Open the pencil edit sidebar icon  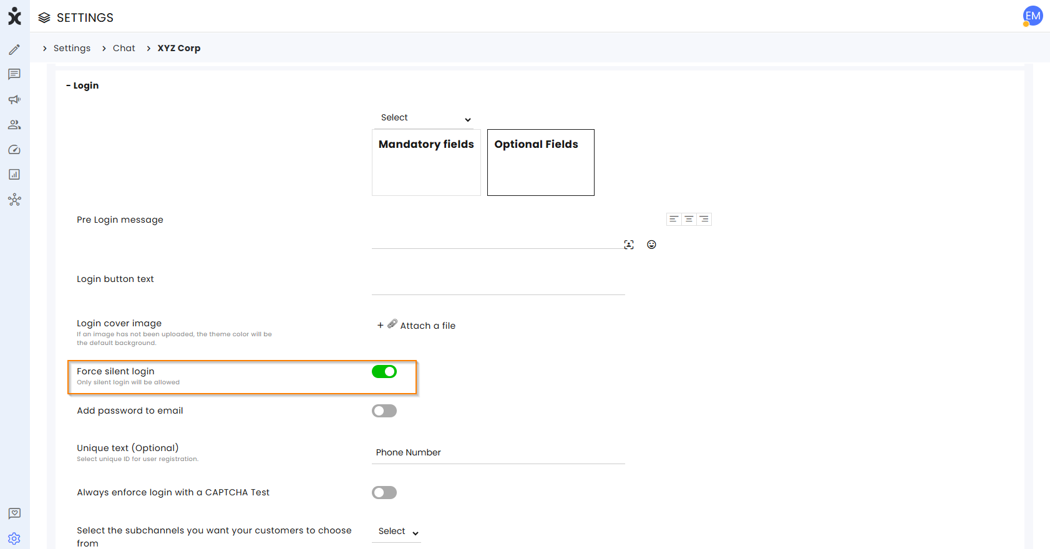tap(14, 49)
